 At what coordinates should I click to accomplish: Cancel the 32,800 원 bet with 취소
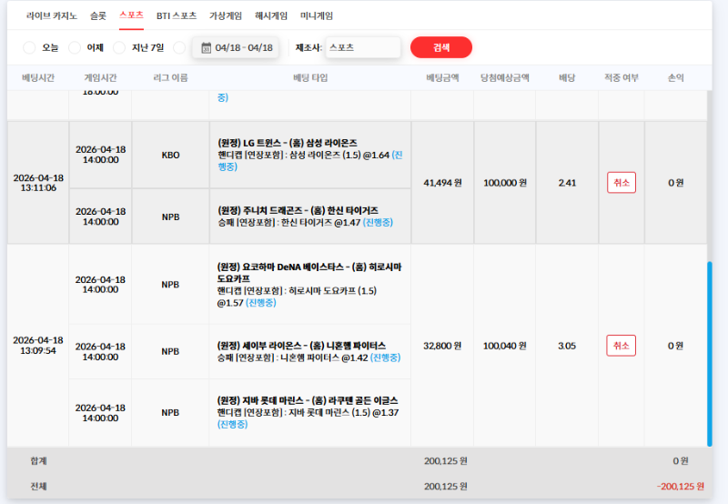tap(622, 346)
